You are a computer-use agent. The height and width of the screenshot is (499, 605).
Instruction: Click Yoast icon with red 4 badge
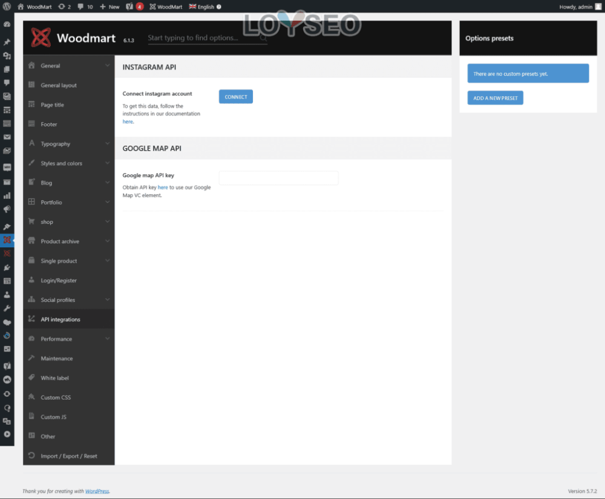[135, 7]
